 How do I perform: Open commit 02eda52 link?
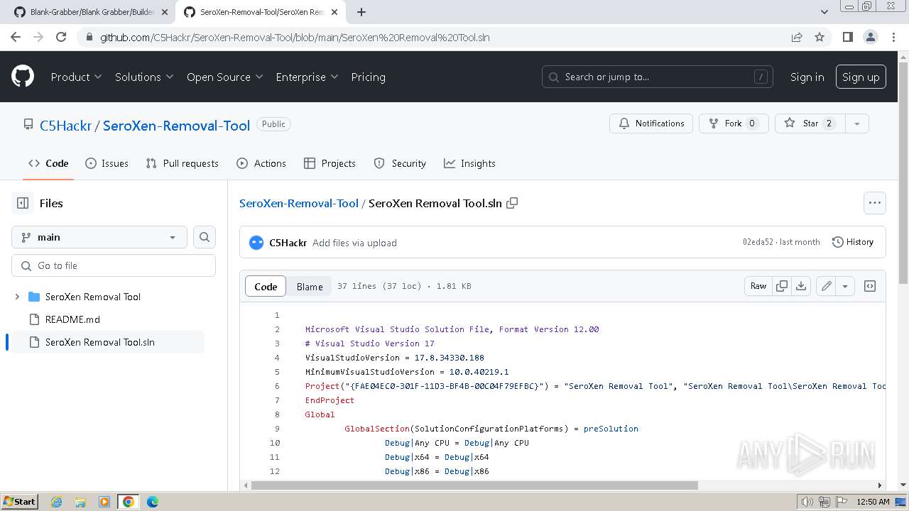click(758, 242)
